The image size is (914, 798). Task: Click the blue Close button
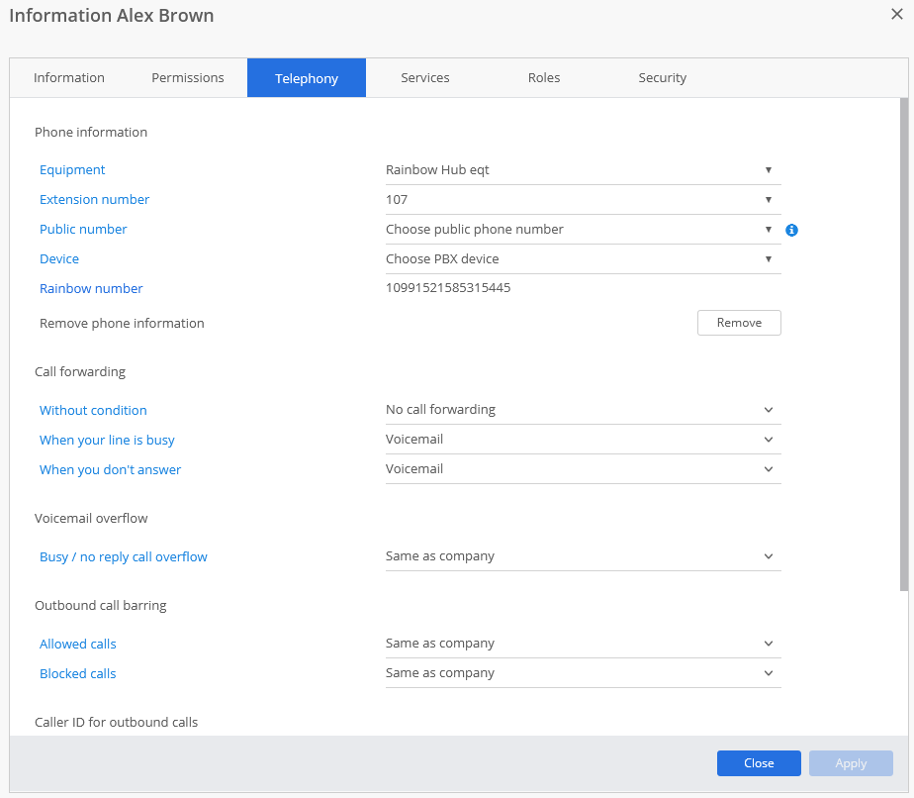(x=759, y=763)
